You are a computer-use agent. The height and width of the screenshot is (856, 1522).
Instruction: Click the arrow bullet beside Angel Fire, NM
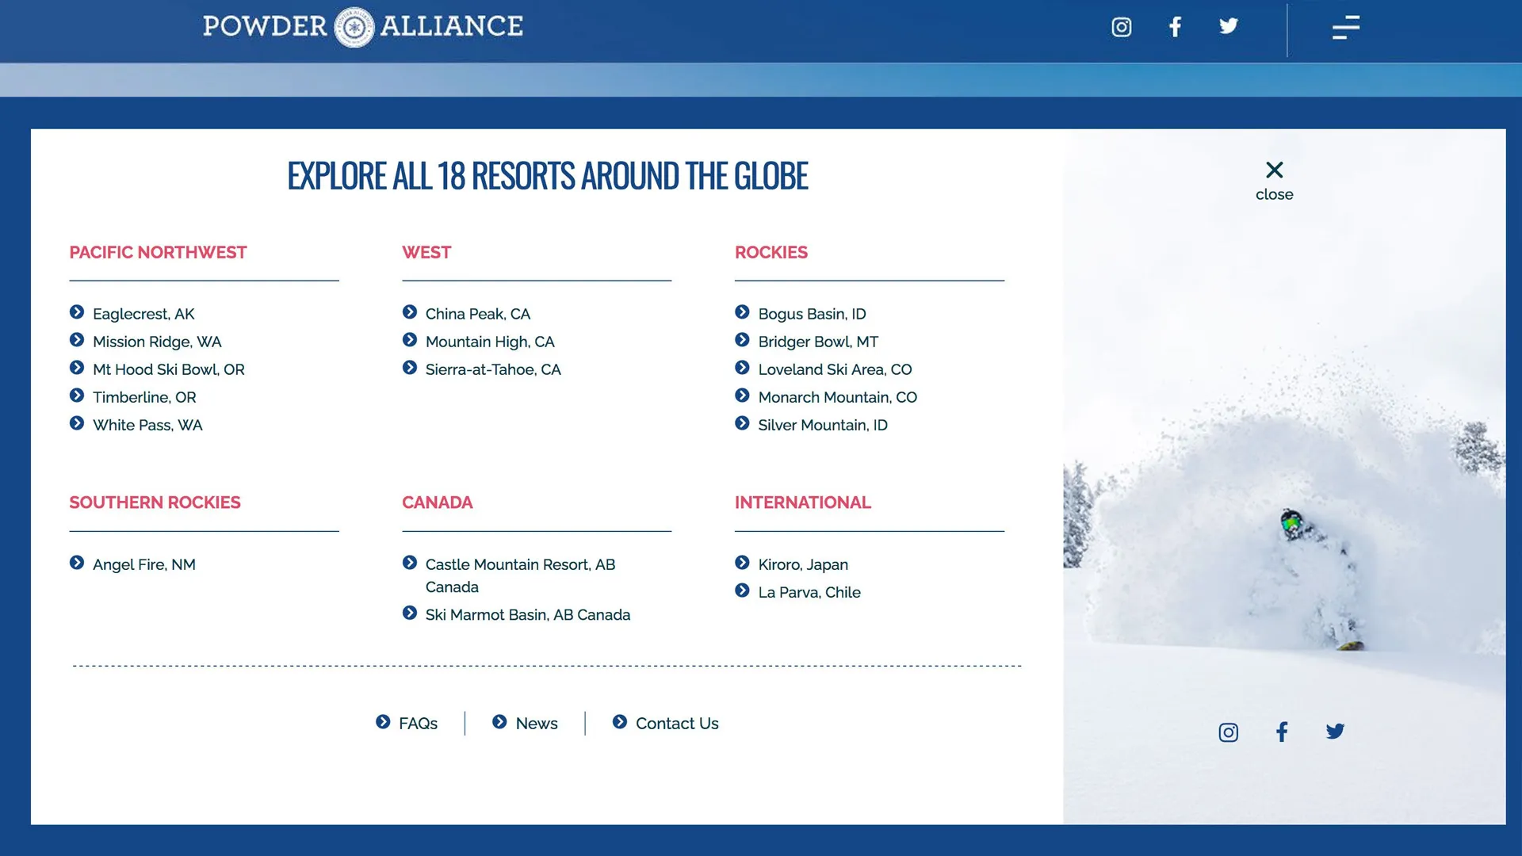click(x=77, y=563)
